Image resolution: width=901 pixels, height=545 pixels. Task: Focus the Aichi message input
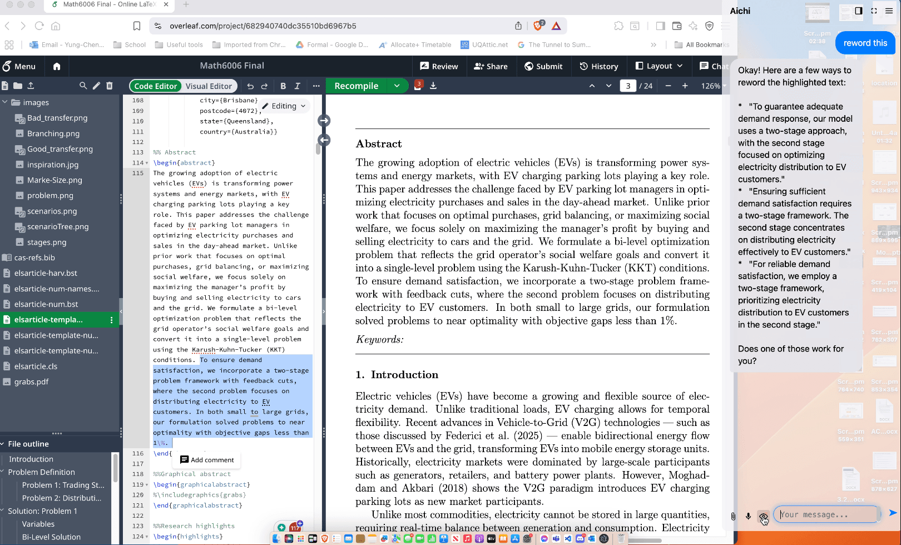click(x=826, y=514)
